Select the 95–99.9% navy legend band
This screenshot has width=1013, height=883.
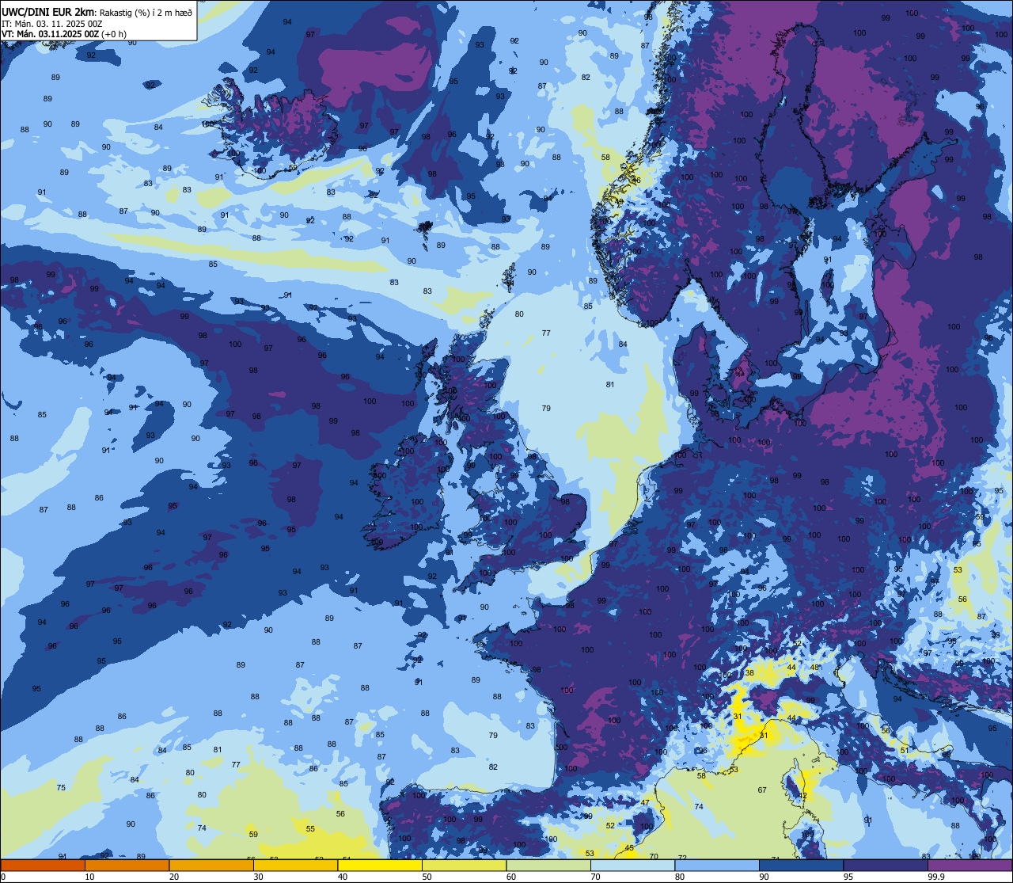pos(886,865)
